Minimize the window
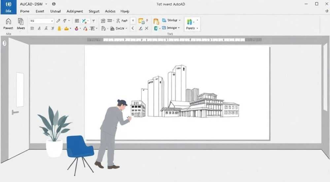Screen dimensions: 330x182 (306, 4)
